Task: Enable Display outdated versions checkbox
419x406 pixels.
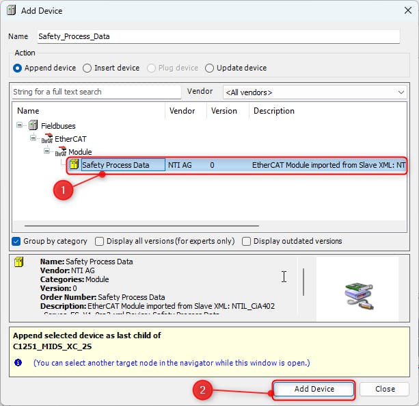Action: [x=247, y=241]
